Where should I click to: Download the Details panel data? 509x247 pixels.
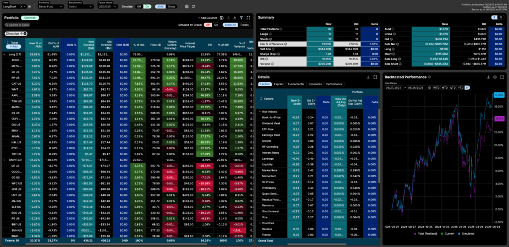click(x=368, y=77)
